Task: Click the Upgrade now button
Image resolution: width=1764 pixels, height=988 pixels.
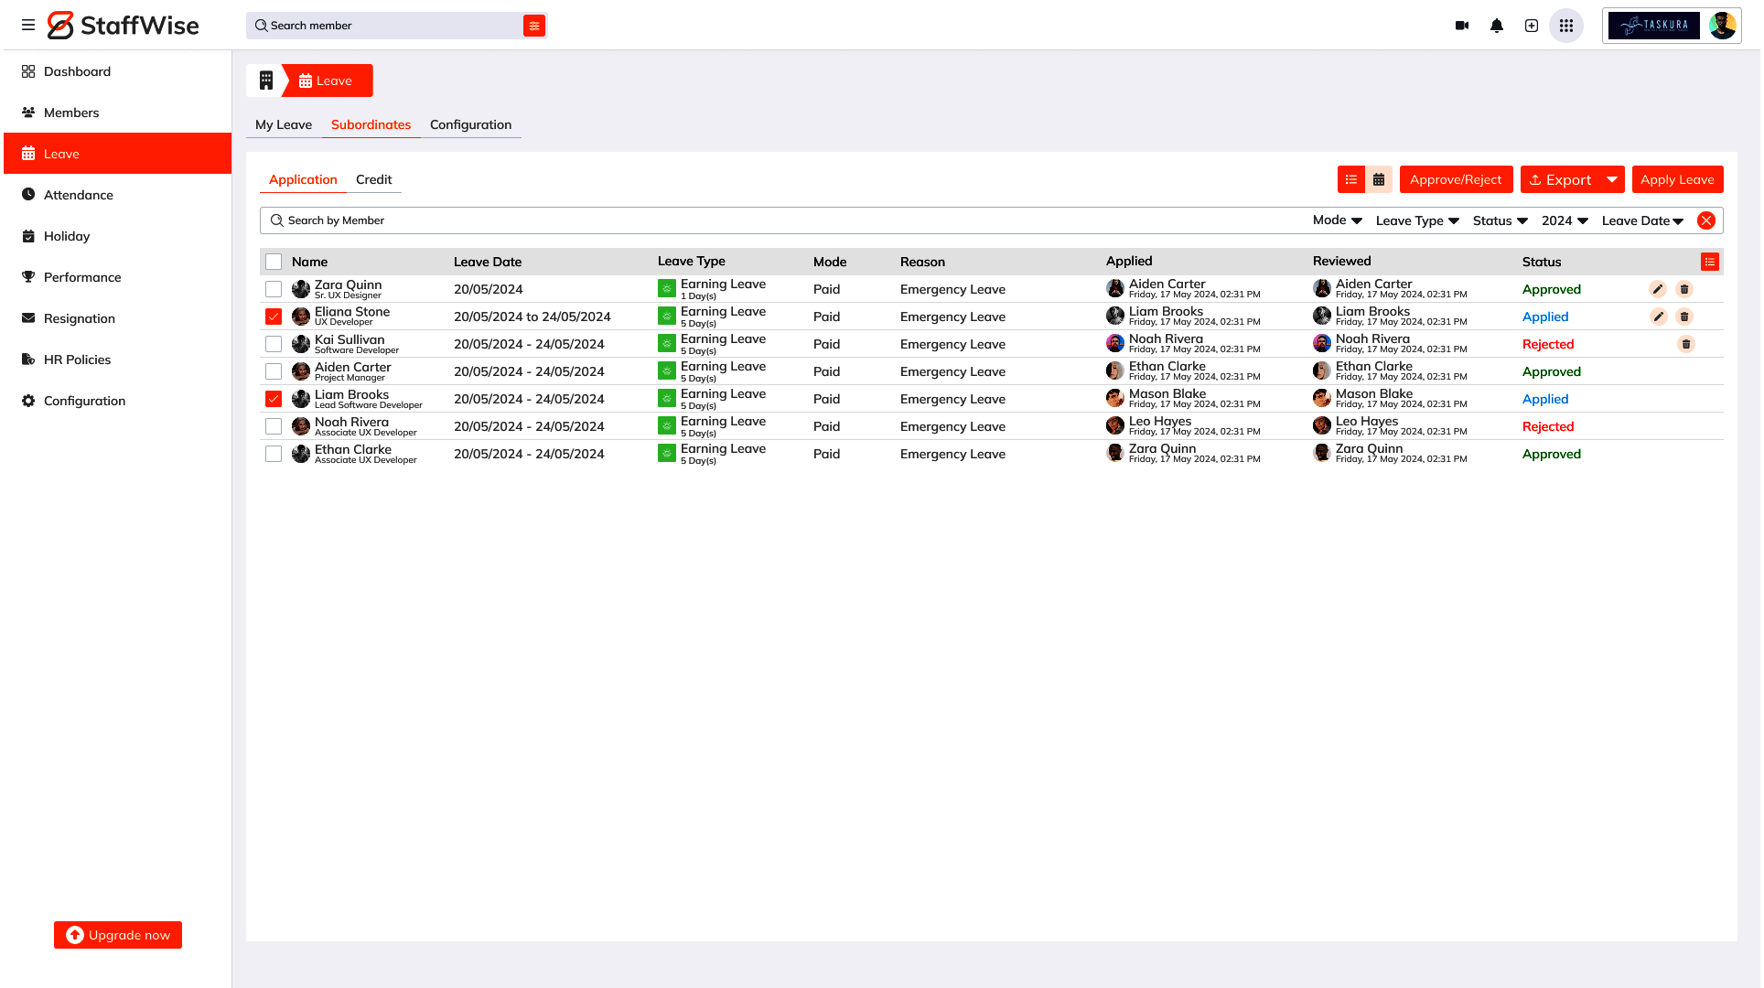Action: (118, 935)
